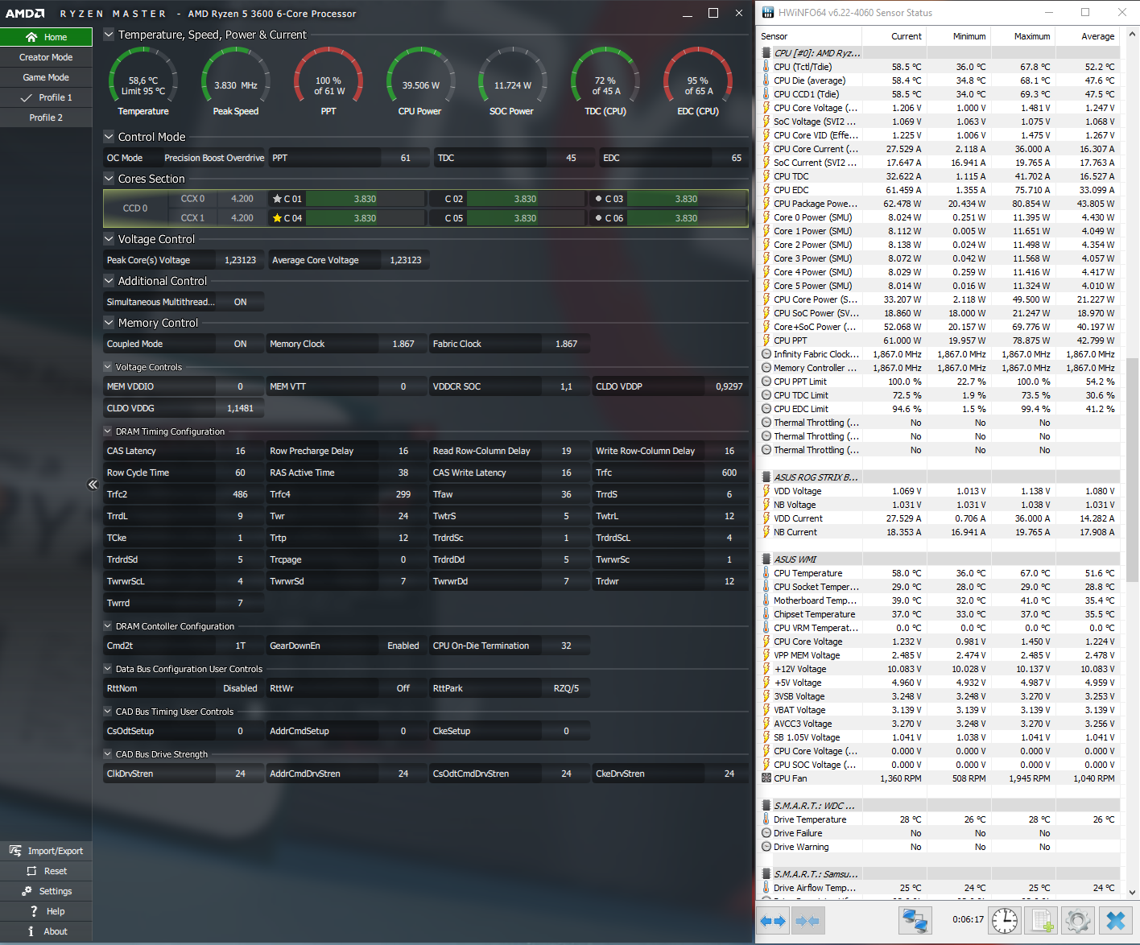Click the blue X close sensors icon
This screenshot has width=1140, height=945.
(1115, 920)
